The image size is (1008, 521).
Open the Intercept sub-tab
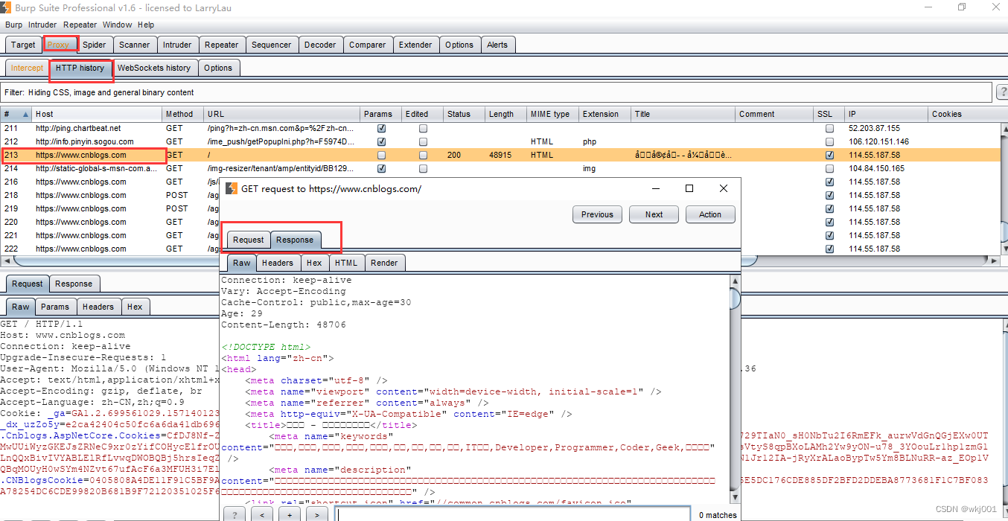(x=28, y=68)
